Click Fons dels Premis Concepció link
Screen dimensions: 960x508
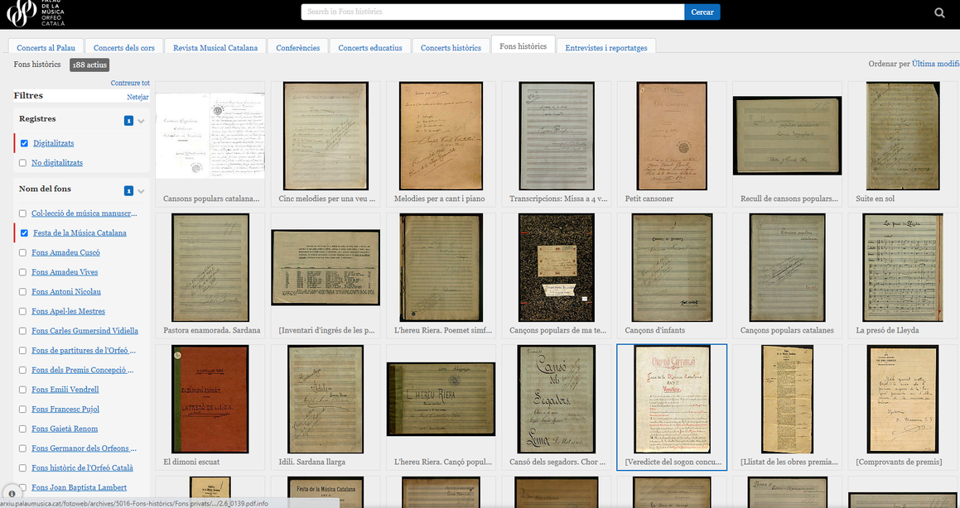pyautogui.click(x=83, y=370)
